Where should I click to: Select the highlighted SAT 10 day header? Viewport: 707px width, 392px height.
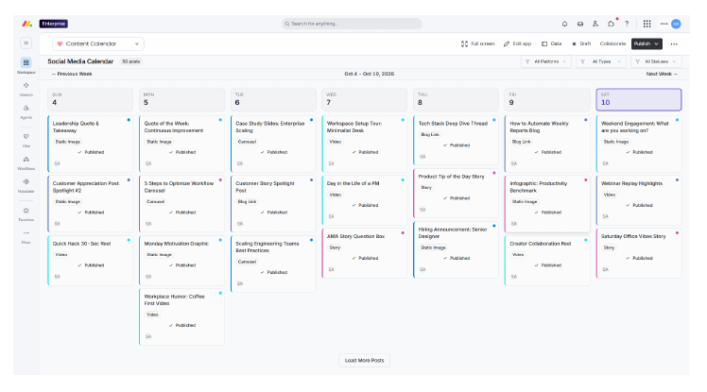[x=639, y=99]
